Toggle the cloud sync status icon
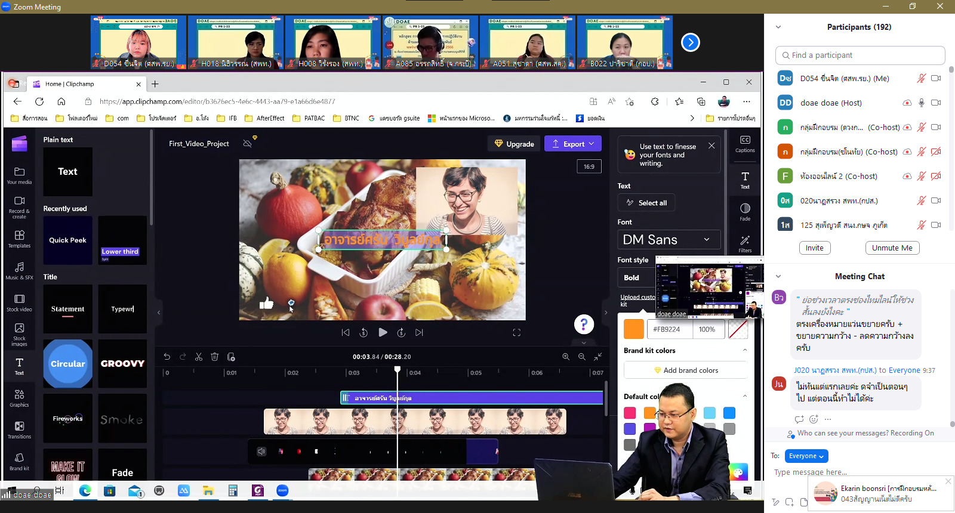Screen dimensions: 955x513 coord(247,144)
